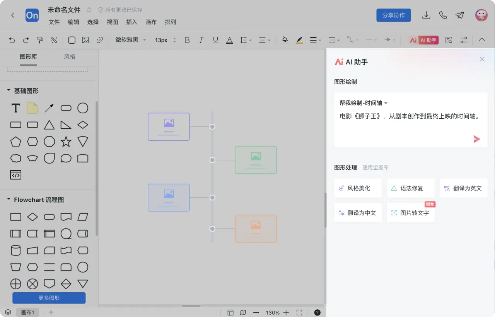This screenshot has width=495, height=317.
Task: Open the 插入 menu
Action: tap(131, 22)
